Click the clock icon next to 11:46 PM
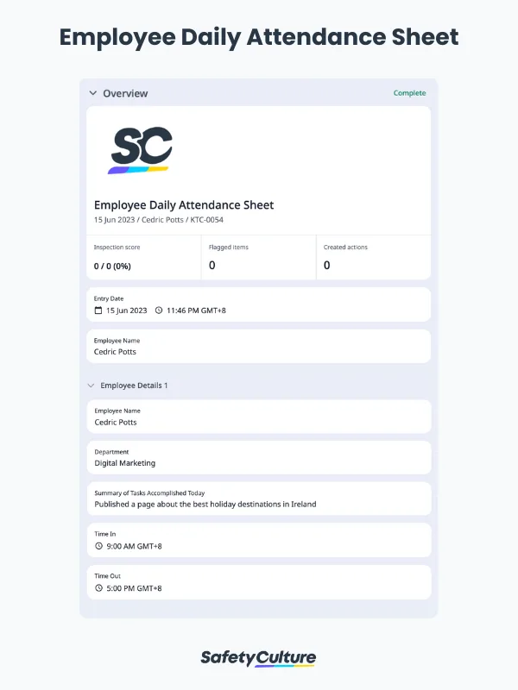518x690 pixels. point(159,310)
